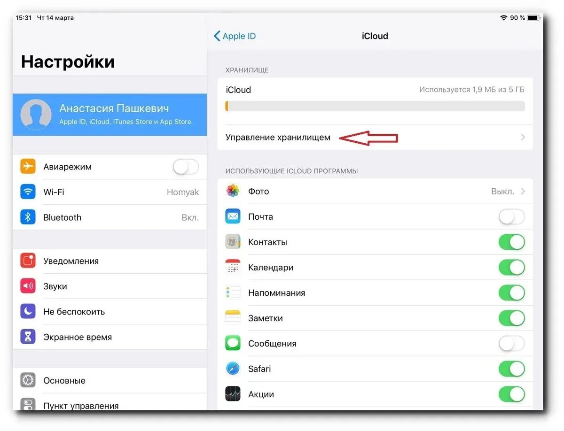The height and width of the screenshot is (431, 564).
Task: Tap the Stocks (Акции) icon
Action: point(233,394)
